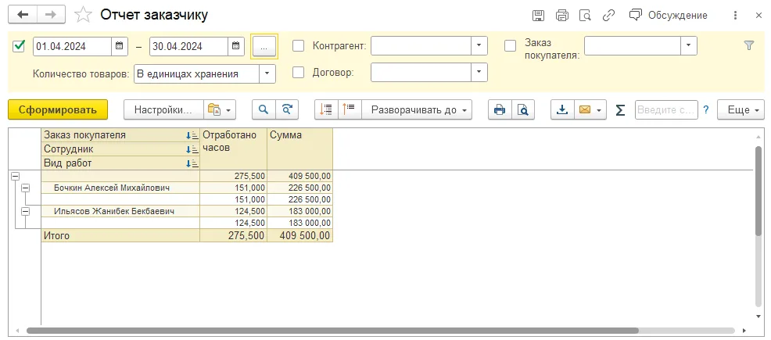Expand all groups icon
This screenshot has width=771, height=340.
(350, 109)
